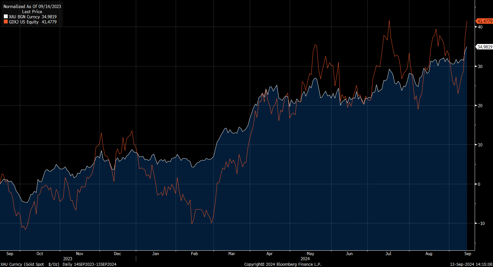493x267 pixels.
Task: Click the 'Last Price' legend heading
Action: [32, 12]
